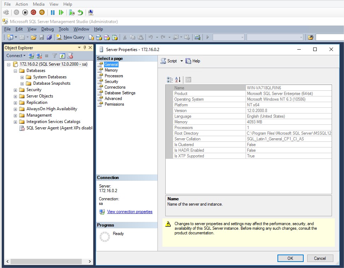Screen dimensions: 344x268
Task: Click the MDX query icon
Action: pos(99,37)
